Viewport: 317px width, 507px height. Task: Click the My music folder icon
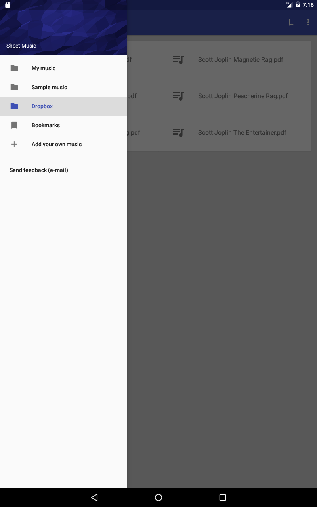point(14,68)
